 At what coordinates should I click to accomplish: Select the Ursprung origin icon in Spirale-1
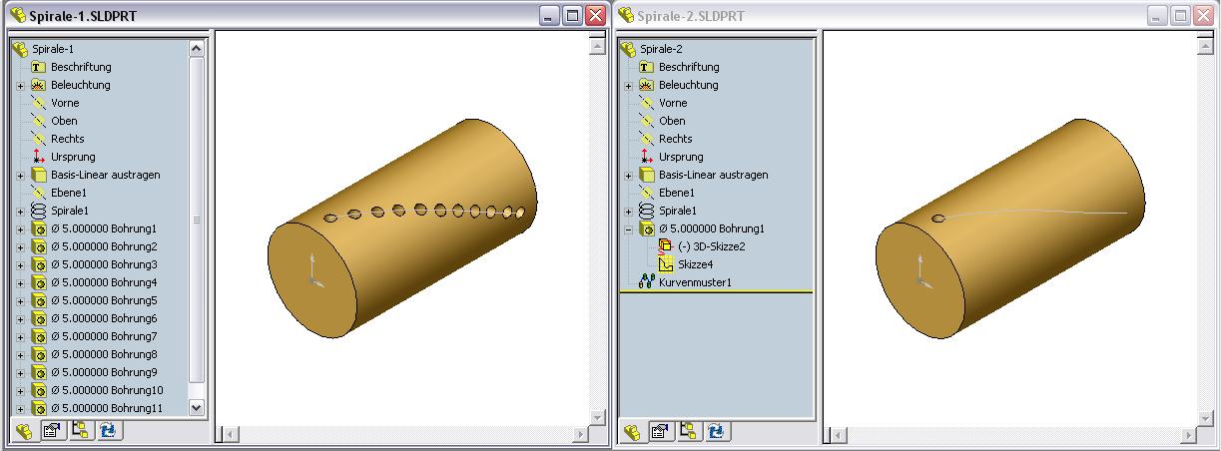click(40, 157)
